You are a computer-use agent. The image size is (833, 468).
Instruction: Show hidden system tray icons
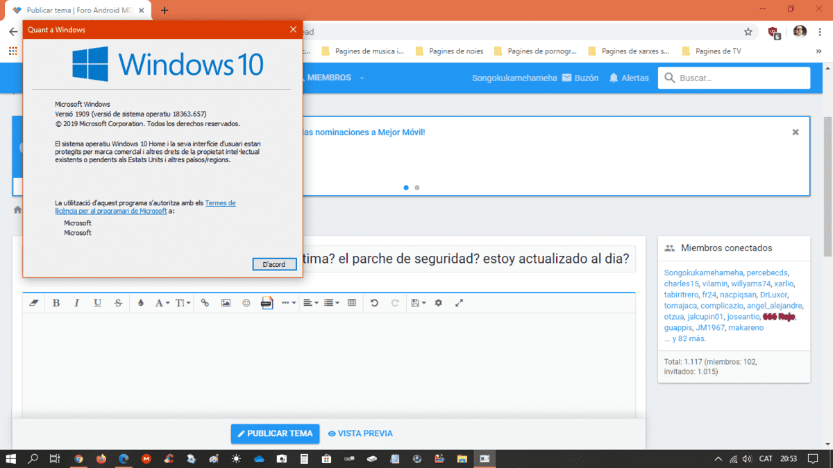(718, 458)
